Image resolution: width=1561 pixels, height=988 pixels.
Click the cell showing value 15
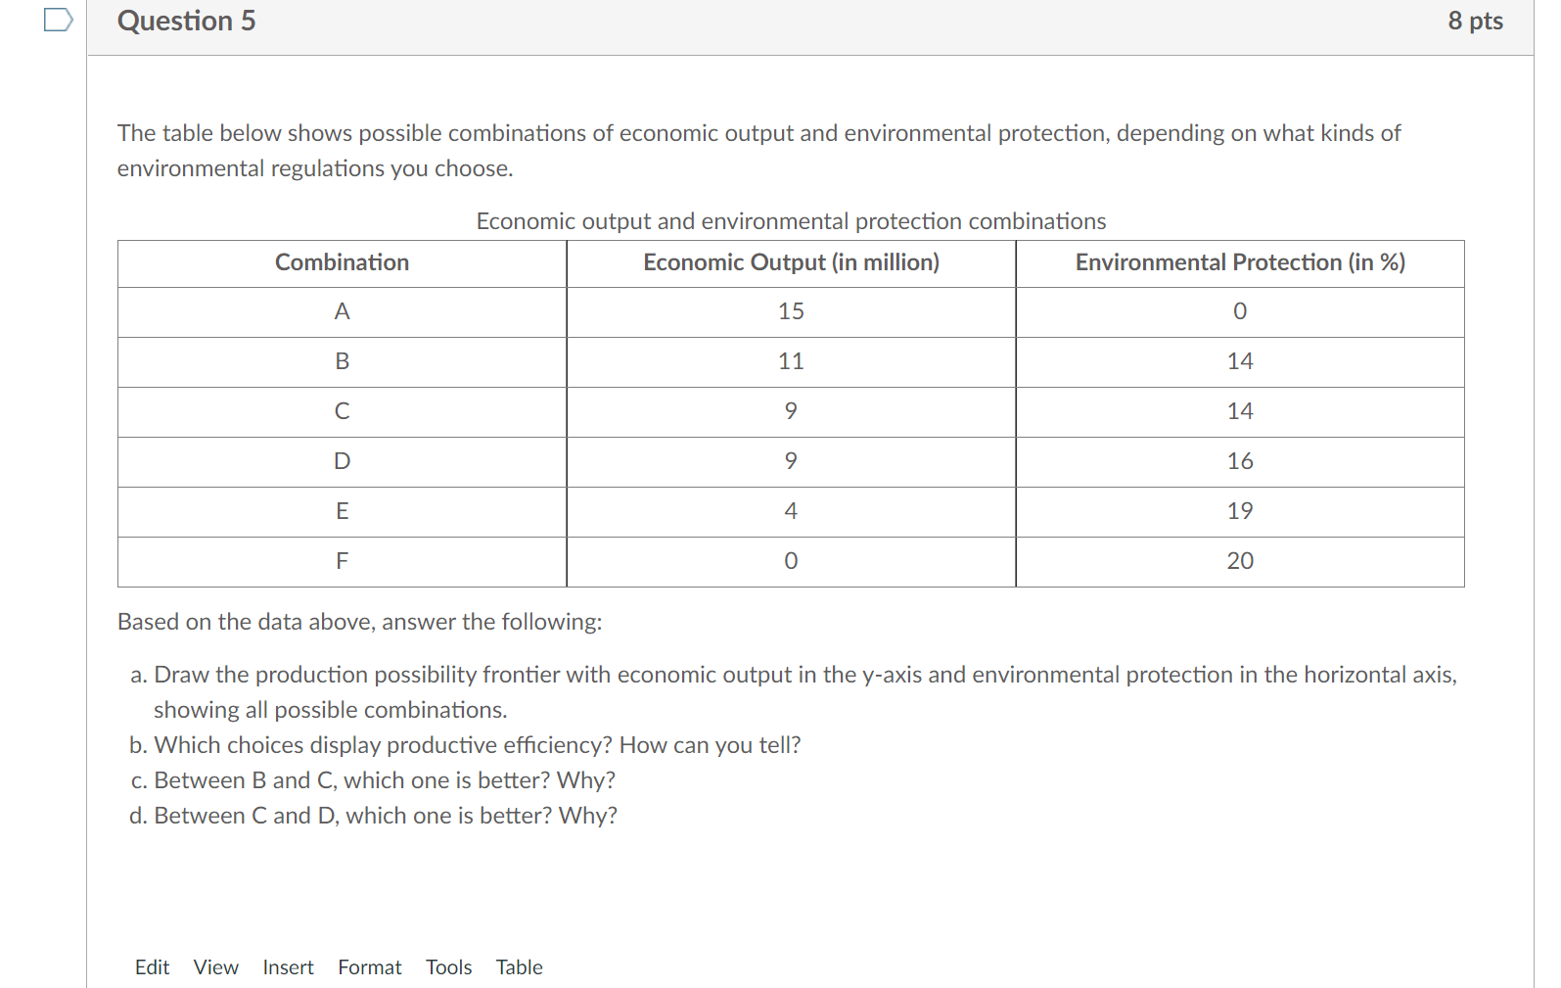791,311
